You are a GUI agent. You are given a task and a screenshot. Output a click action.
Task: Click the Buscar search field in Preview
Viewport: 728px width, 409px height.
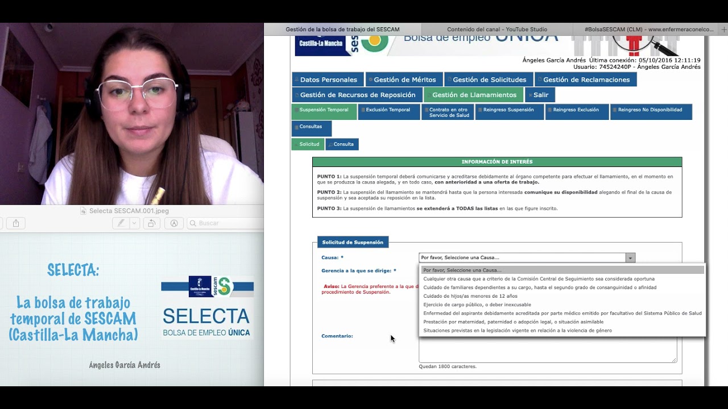pos(226,223)
